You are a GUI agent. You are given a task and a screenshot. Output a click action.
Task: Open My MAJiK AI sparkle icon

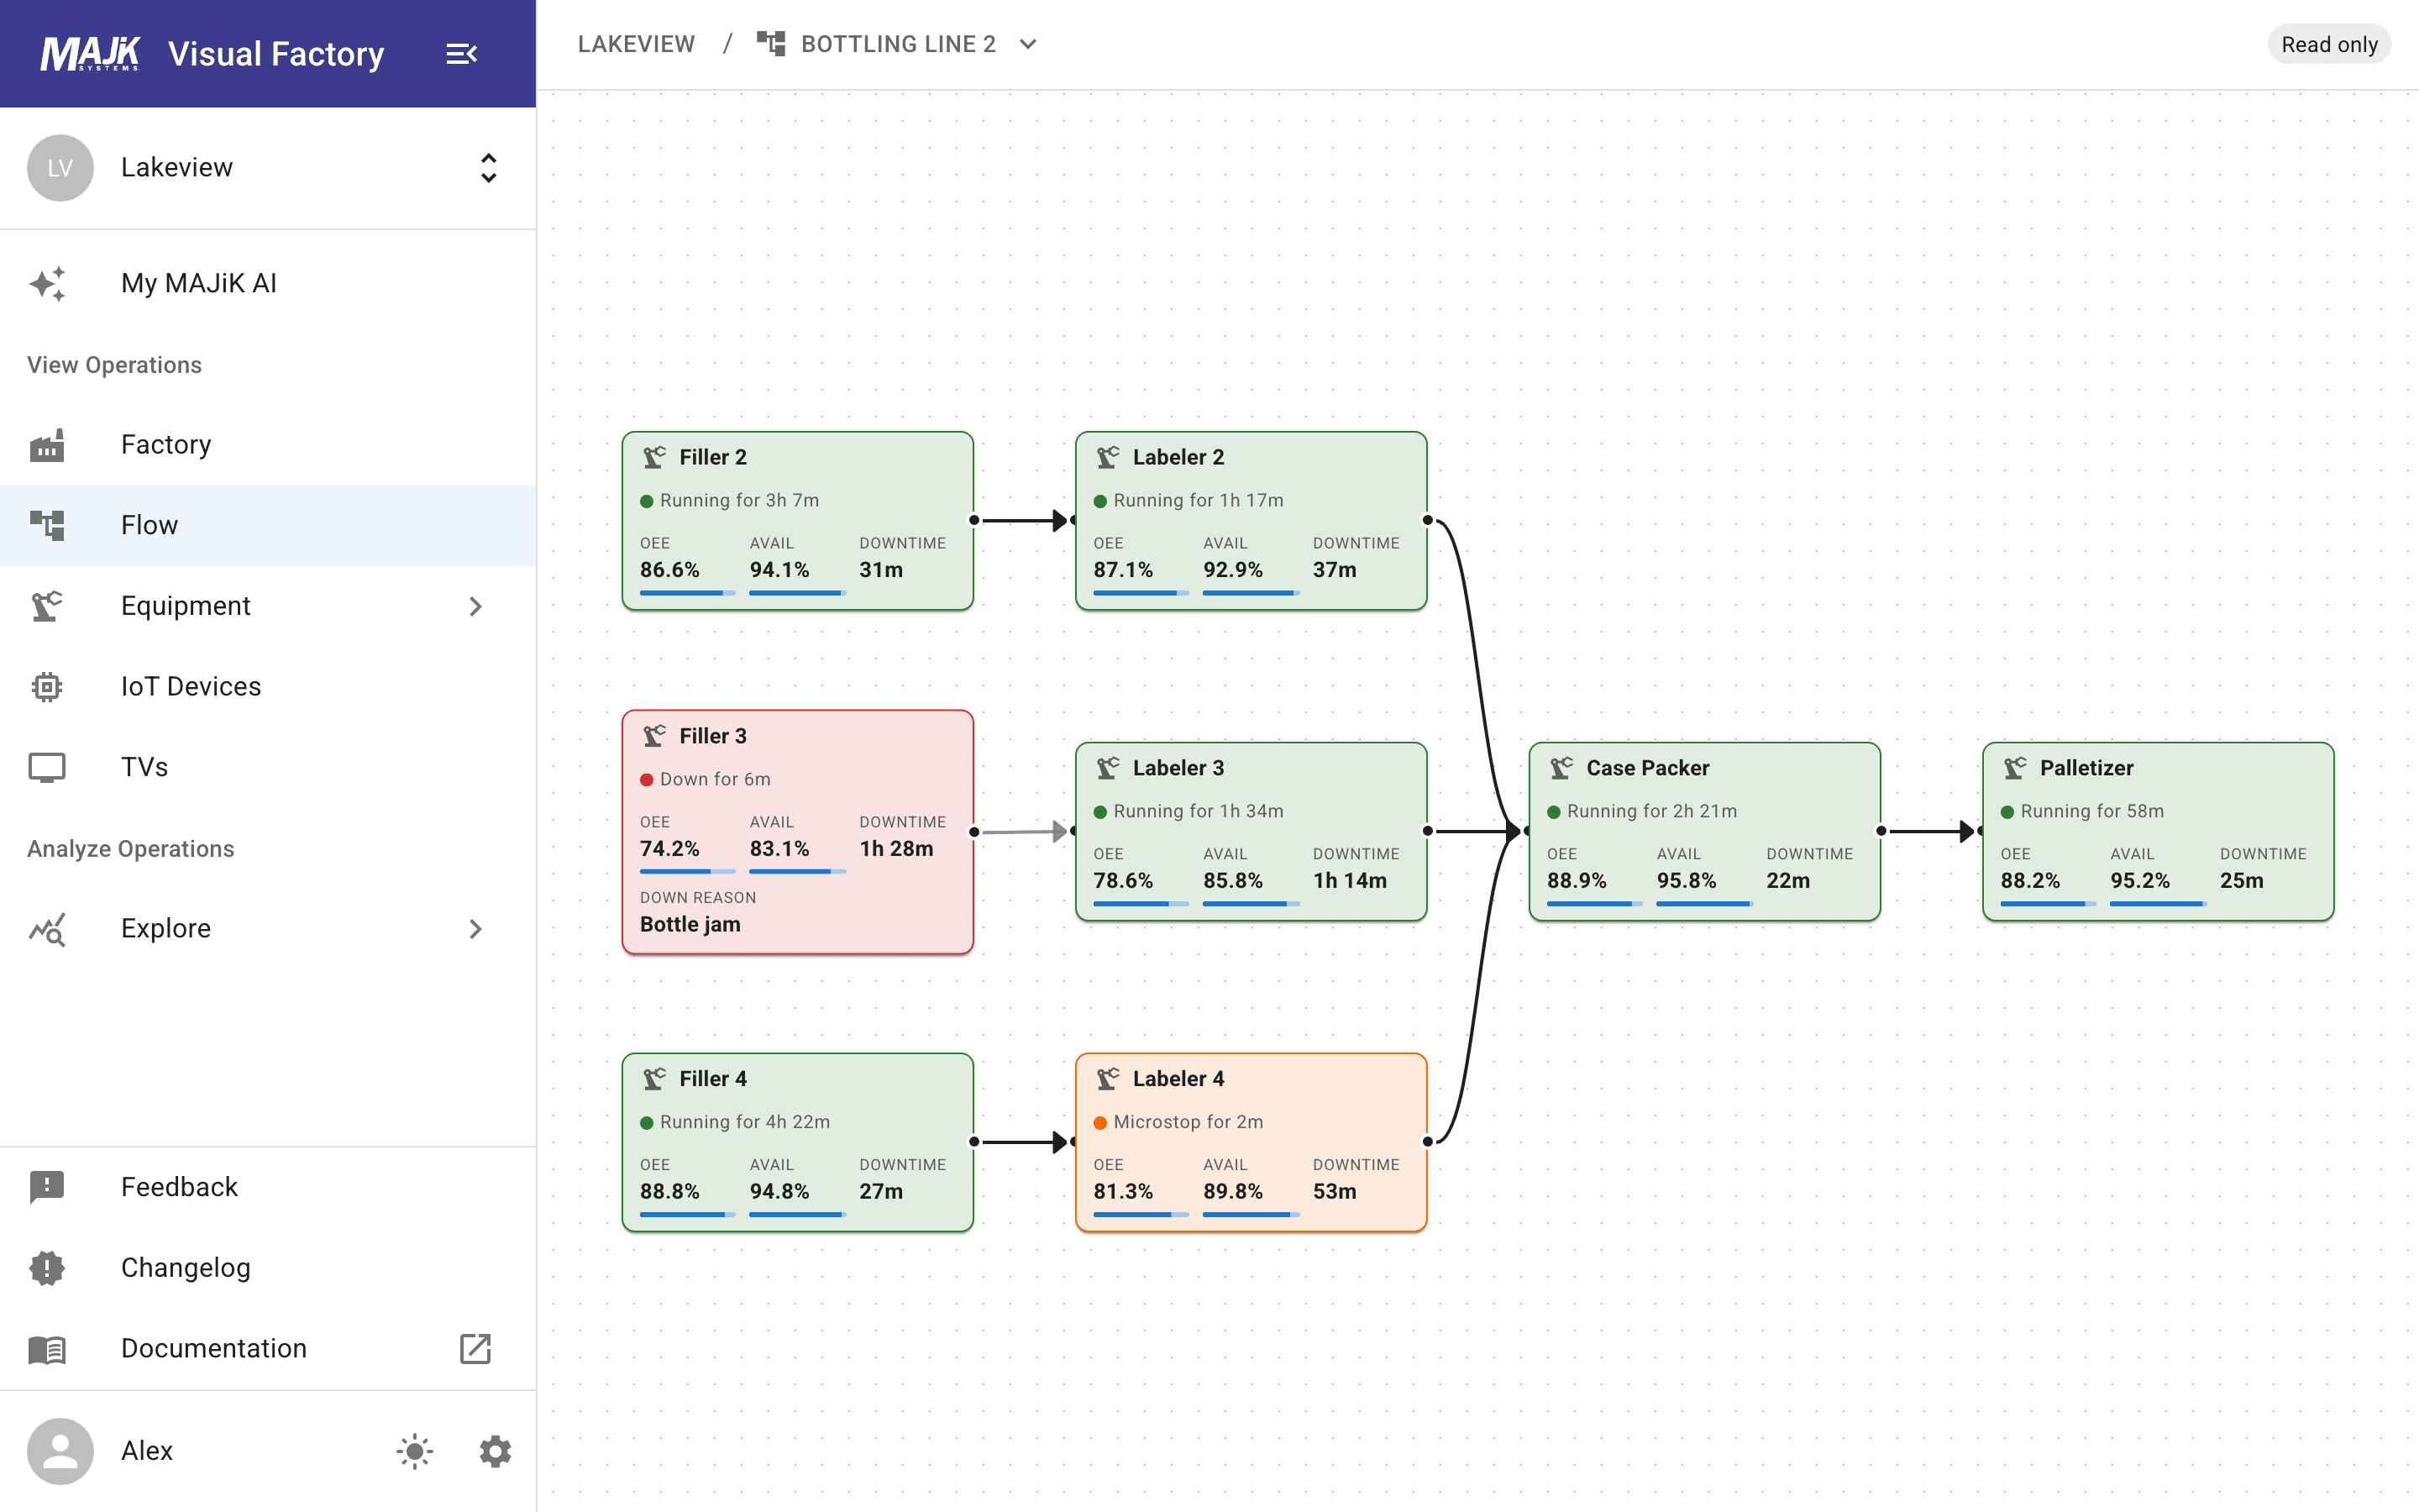tap(47, 283)
